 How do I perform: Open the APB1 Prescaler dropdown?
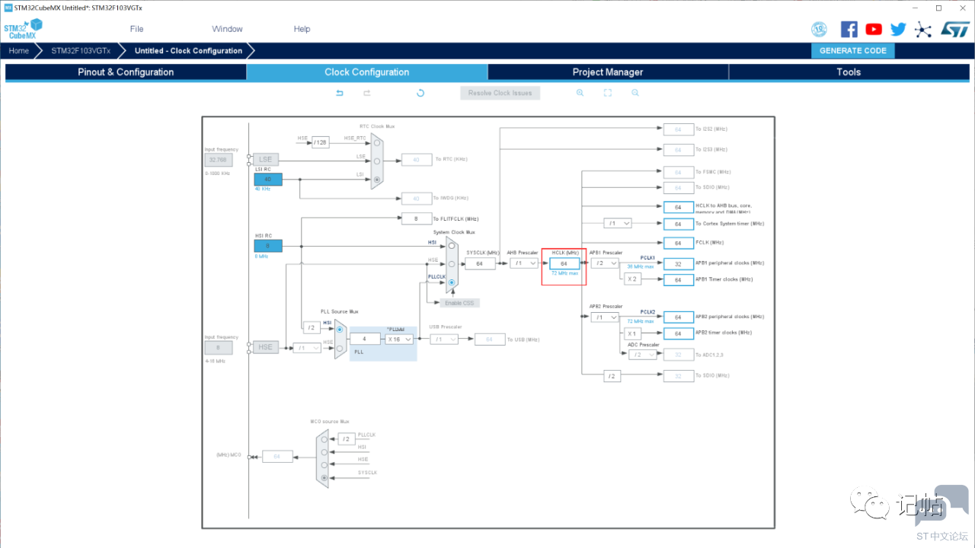[x=604, y=263]
